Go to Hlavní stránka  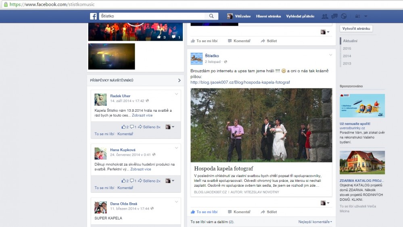[x=268, y=17]
